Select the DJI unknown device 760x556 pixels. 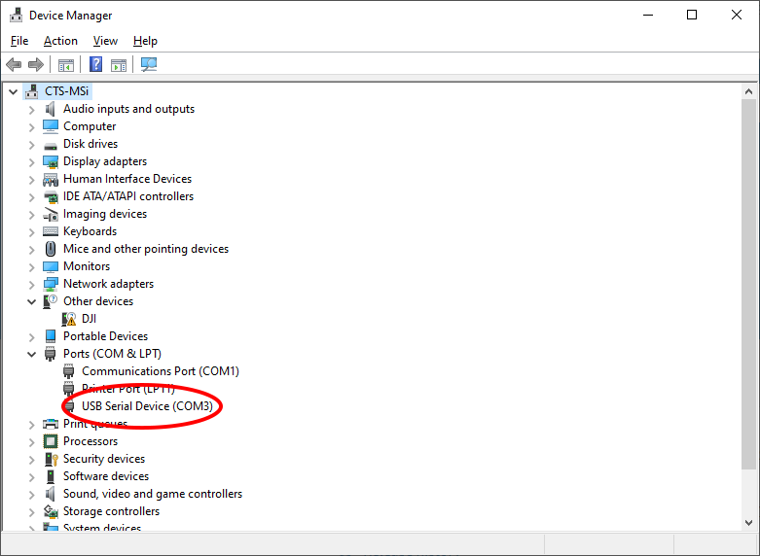[x=89, y=319]
